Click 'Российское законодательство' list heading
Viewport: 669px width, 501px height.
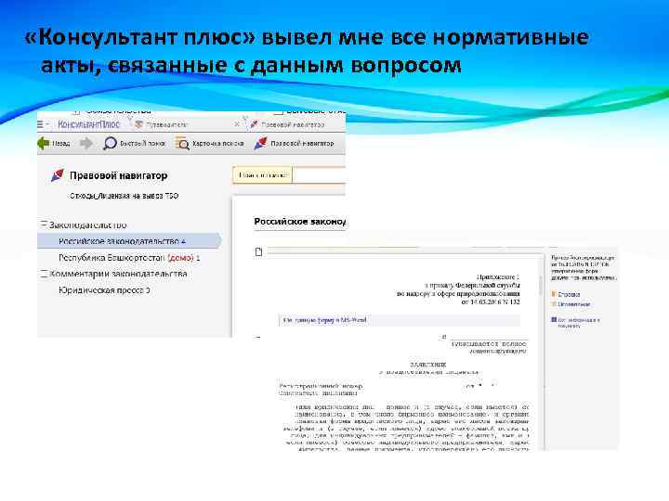click(299, 222)
